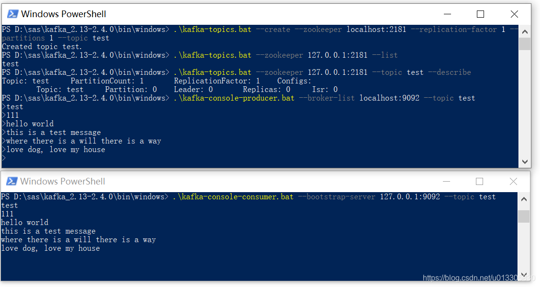Screen dimensions: 540x287
Task: Click the minimize icon of the top PowerShell window
Action: pyautogui.click(x=447, y=14)
